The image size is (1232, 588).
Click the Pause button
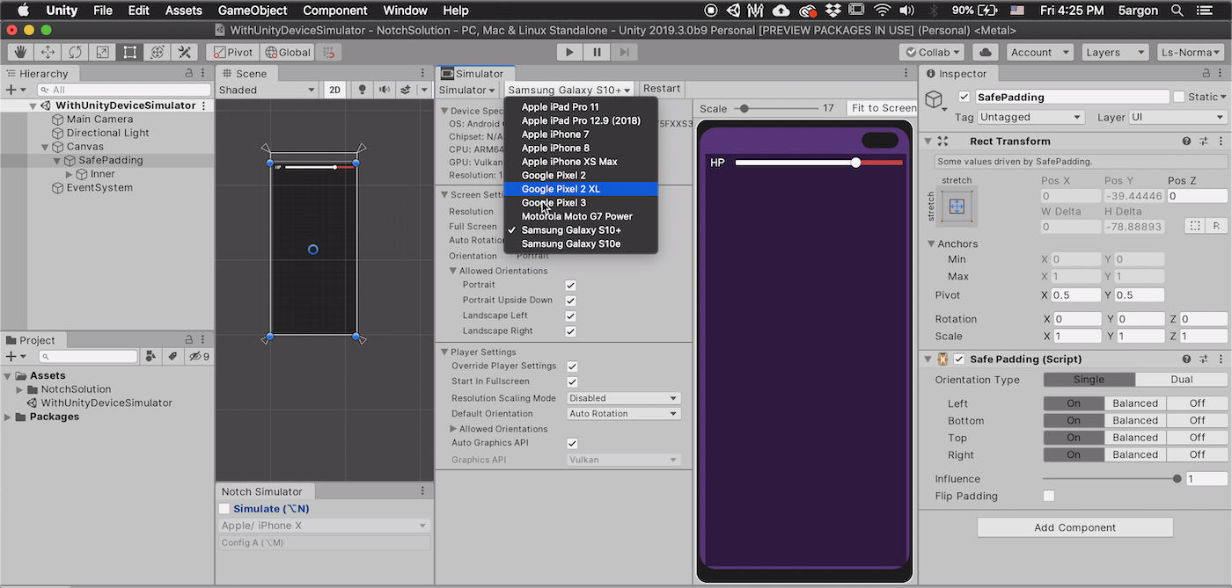[x=597, y=52]
